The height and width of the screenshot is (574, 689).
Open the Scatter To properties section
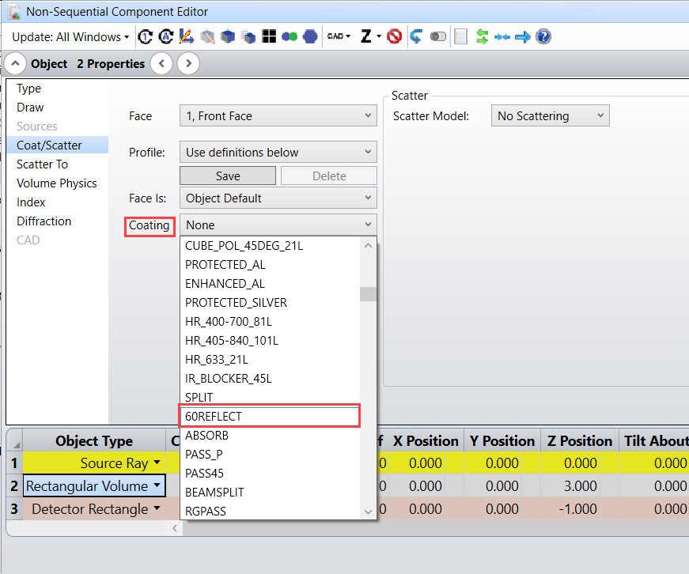(42, 164)
